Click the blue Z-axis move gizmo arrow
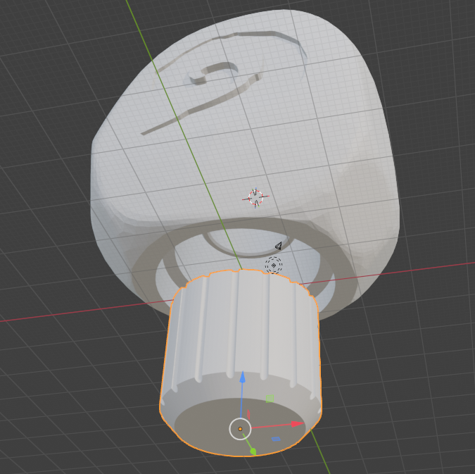 point(242,378)
